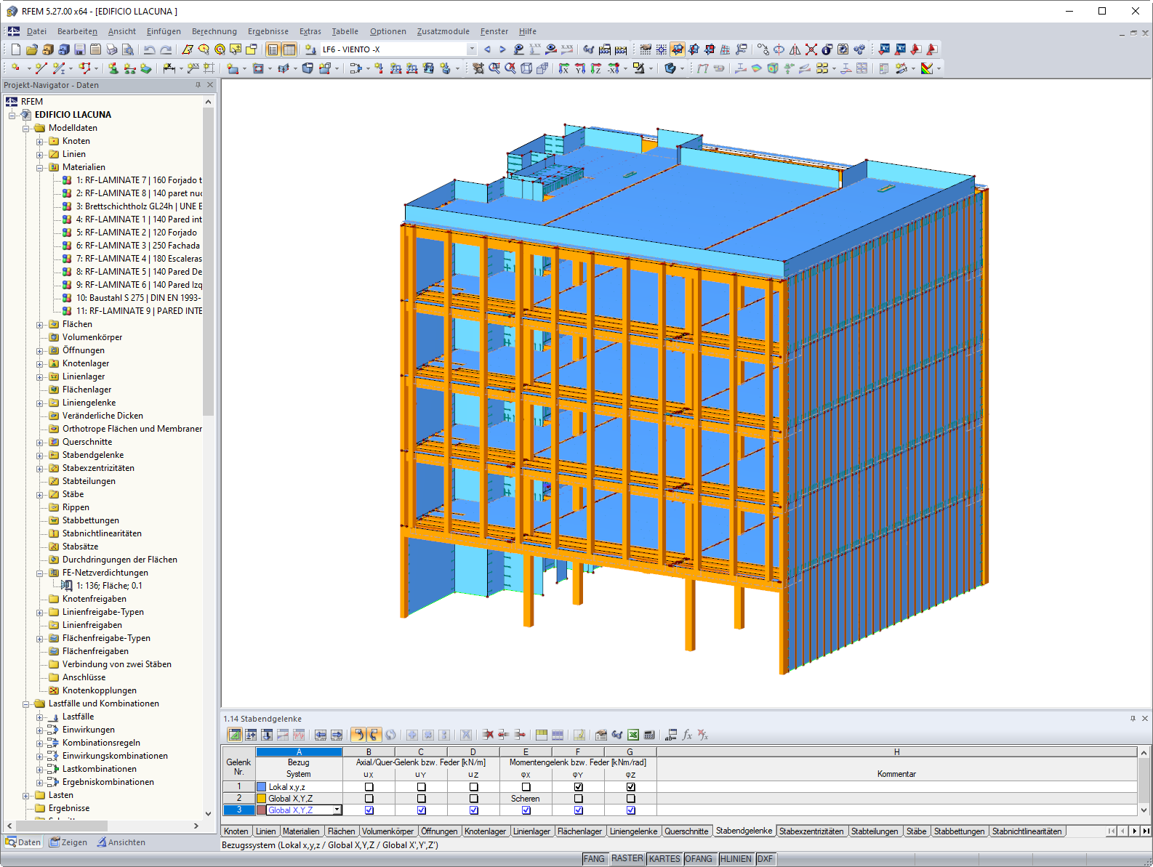This screenshot has width=1153, height=867.
Task: Open the Ergebnisse menu
Action: point(268,31)
